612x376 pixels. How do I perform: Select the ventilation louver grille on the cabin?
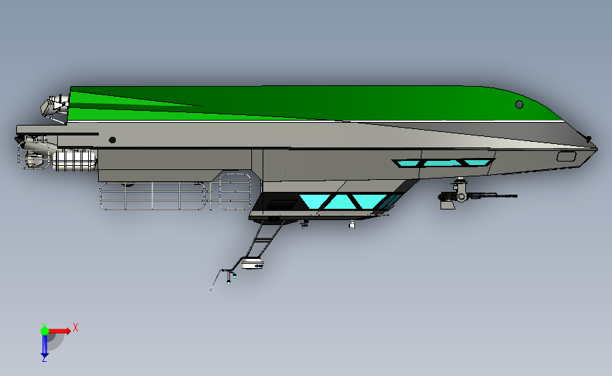(x=282, y=204)
